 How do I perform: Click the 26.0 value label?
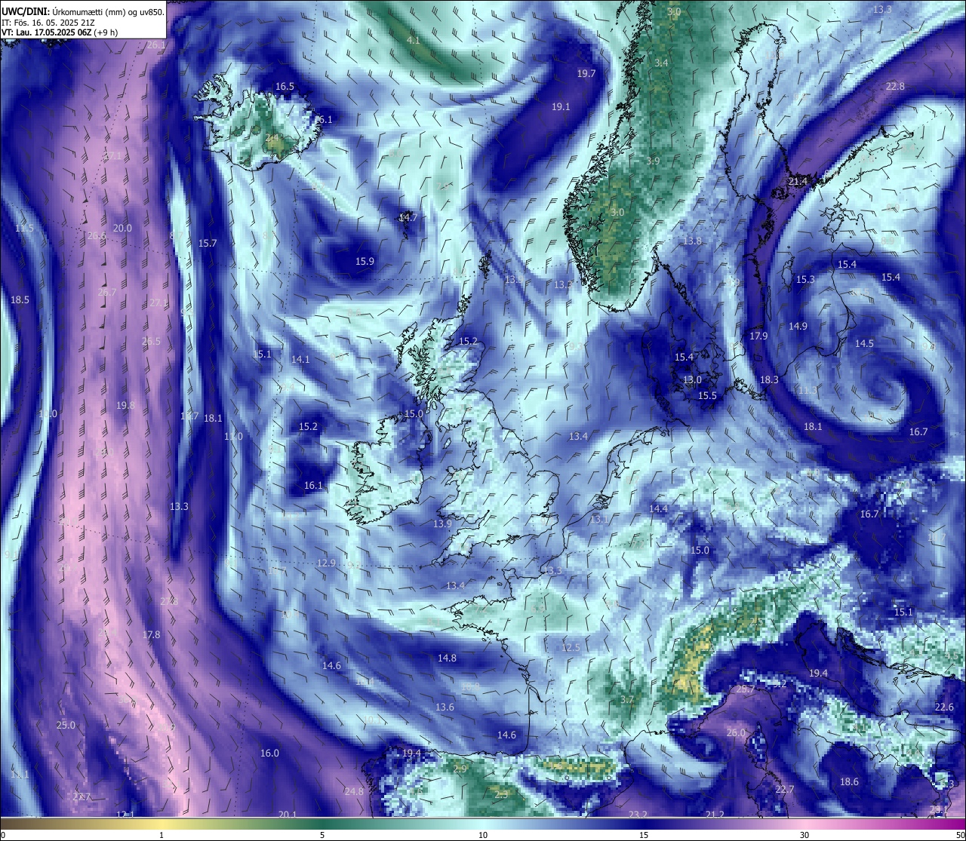click(736, 733)
